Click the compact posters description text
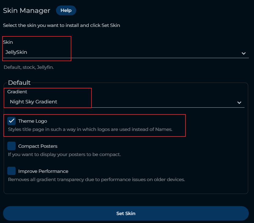The width and height of the screenshot is (254, 223). (x=64, y=154)
